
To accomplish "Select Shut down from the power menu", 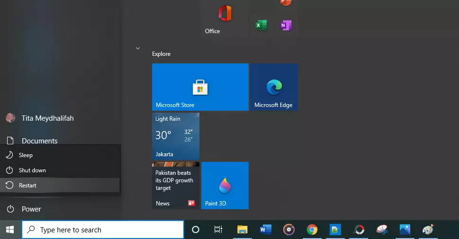I will coord(60,170).
